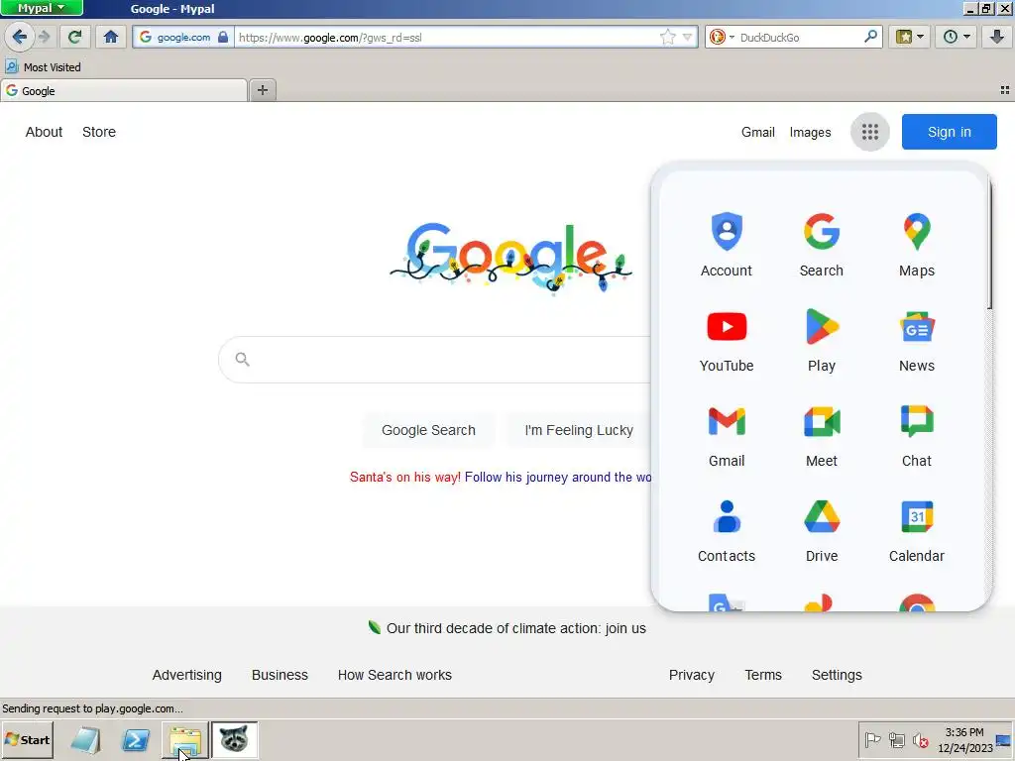Launch YouTube from the apps panel
The width and height of the screenshot is (1015, 761).
[x=727, y=341]
